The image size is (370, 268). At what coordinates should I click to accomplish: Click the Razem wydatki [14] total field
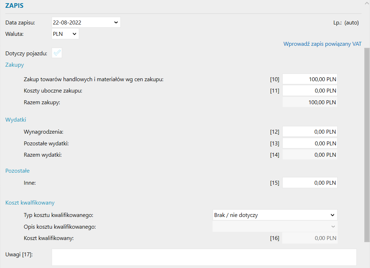coord(310,155)
